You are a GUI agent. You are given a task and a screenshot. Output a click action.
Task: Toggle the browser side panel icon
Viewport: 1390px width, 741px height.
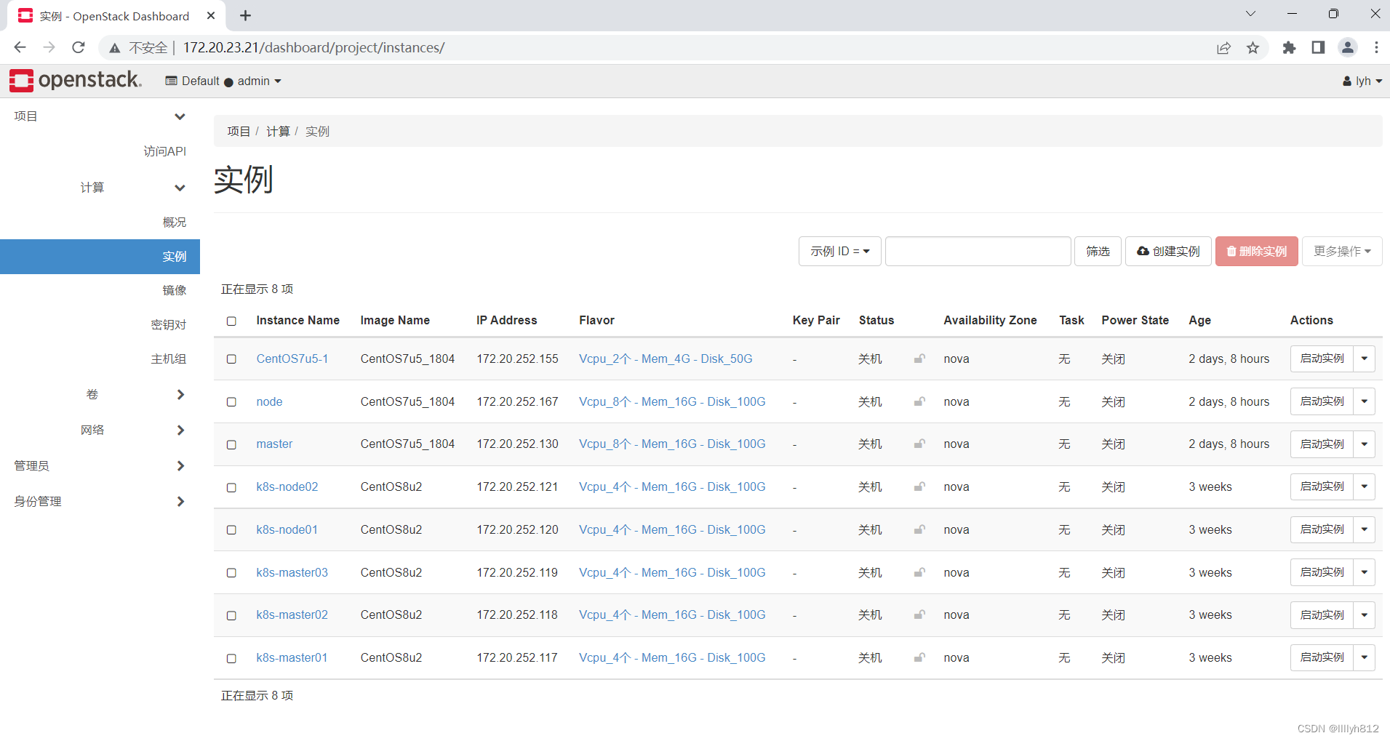point(1318,47)
